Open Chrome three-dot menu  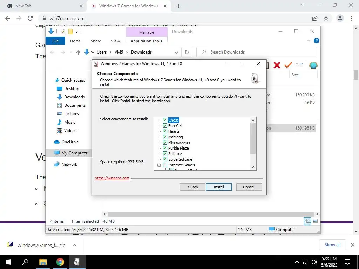351,18
